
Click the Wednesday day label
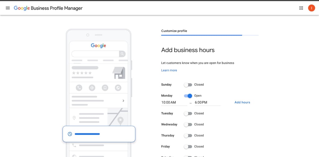pos(169,124)
